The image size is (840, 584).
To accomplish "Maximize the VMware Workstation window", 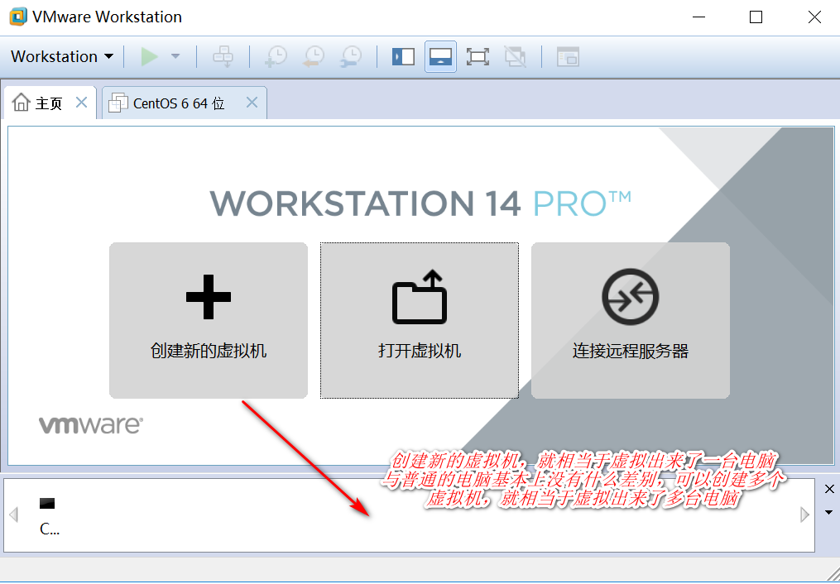I will point(756,17).
